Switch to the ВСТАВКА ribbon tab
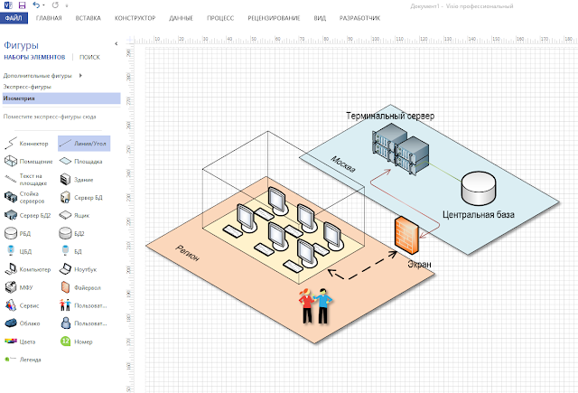 pyautogui.click(x=89, y=18)
